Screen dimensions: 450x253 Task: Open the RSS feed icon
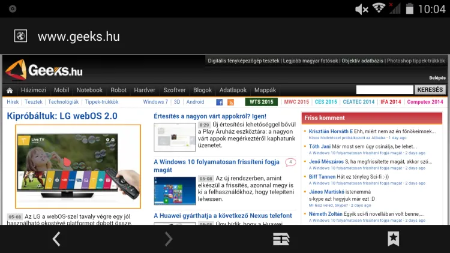pyautogui.click(x=231, y=102)
